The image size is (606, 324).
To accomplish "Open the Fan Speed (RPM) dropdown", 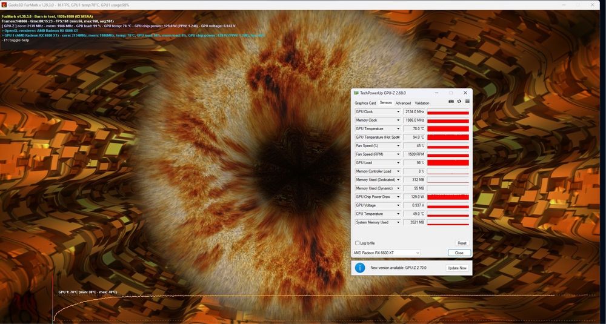I will pos(398,154).
